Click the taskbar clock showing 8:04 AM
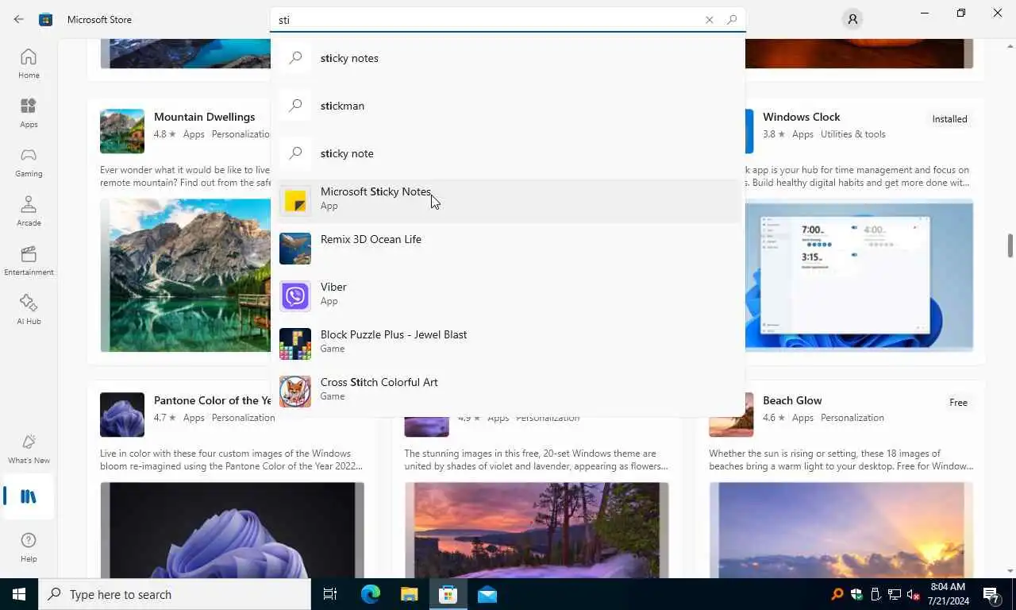 click(946, 594)
